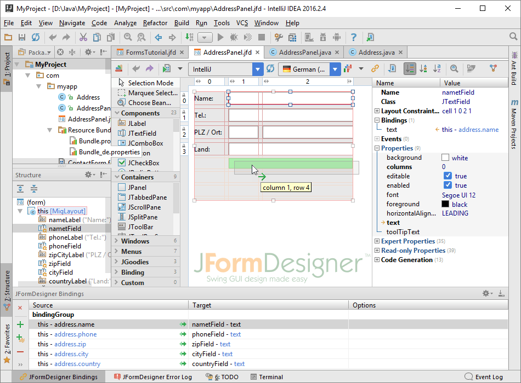Click the white background color swatch

tap(445, 158)
